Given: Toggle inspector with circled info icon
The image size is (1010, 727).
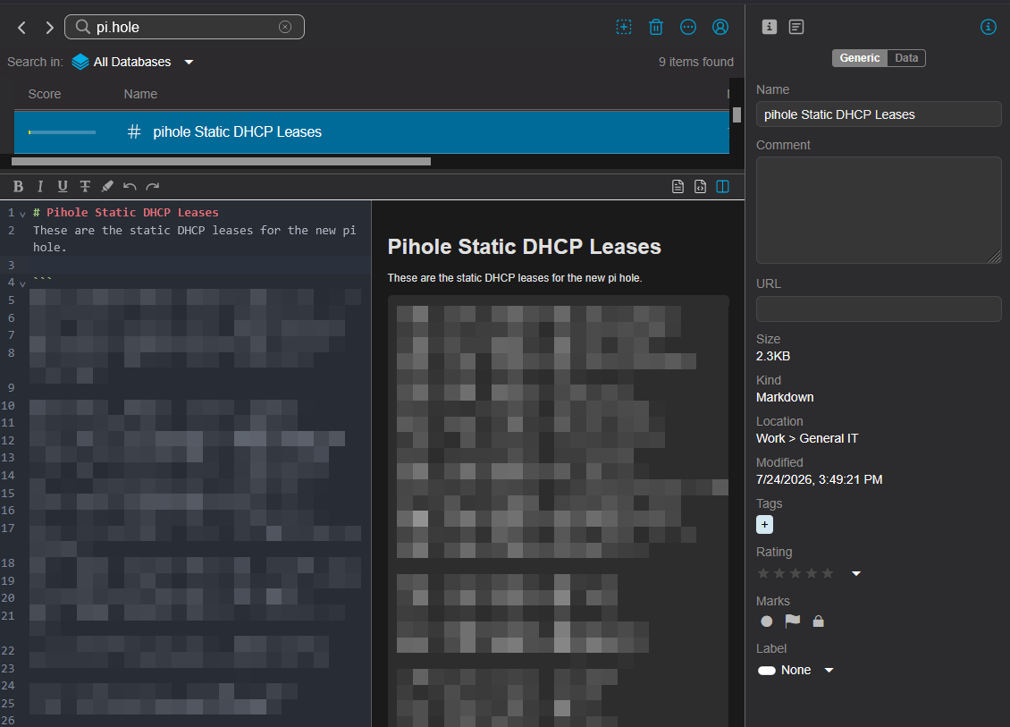Looking at the screenshot, I should point(988,27).
